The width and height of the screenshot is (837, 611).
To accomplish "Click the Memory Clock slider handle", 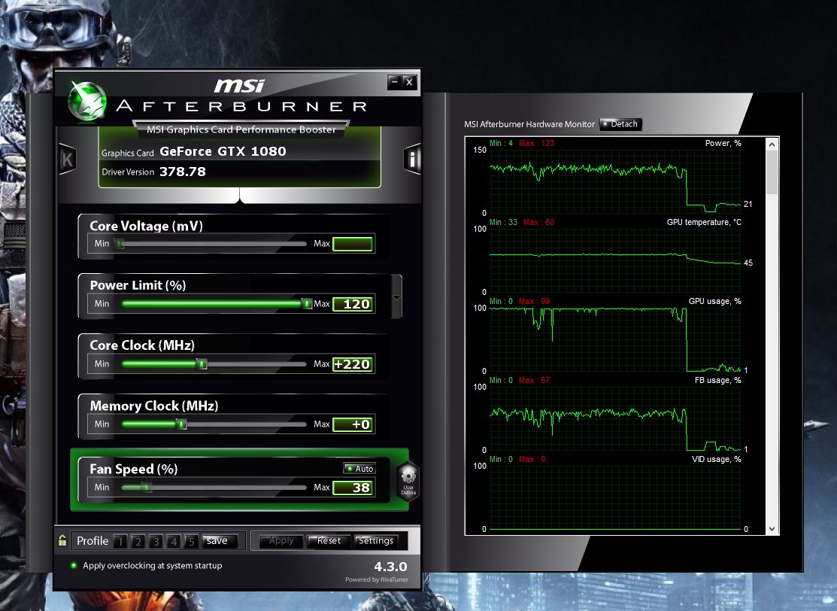I will tap(181, 424).
